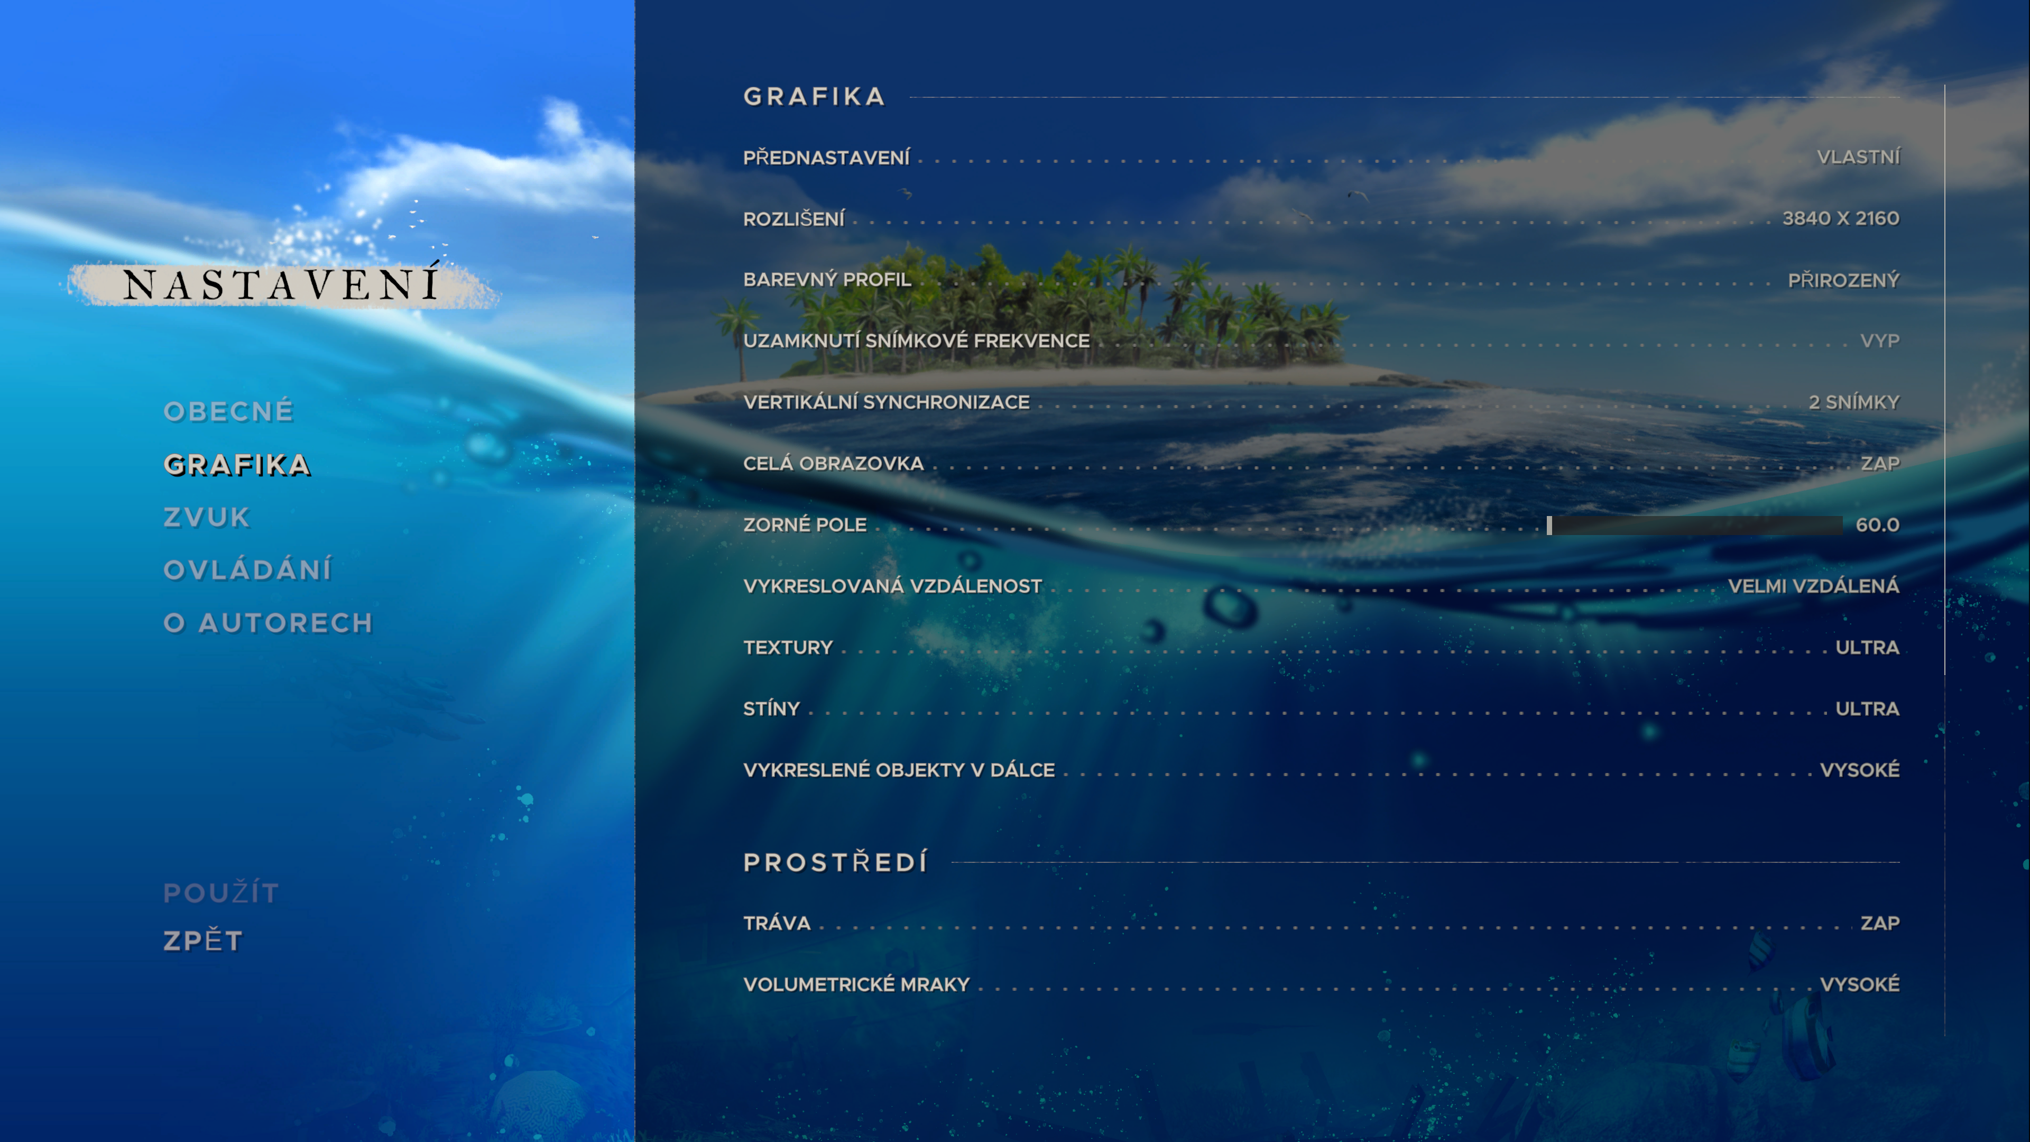
Task: Open the Obecné settings tab
Action: click(228, 411)
